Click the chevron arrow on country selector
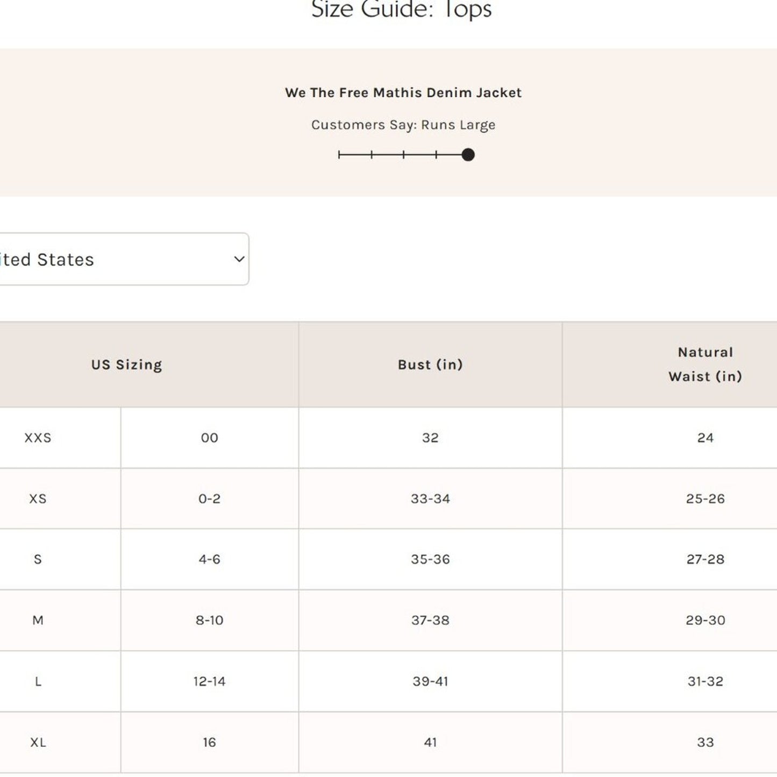The width and height of the screenshot is (777, 777). pyautogui.click(x=239, y=259)
